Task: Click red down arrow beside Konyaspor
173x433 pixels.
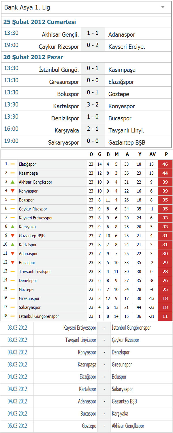Action: [12, 191]
